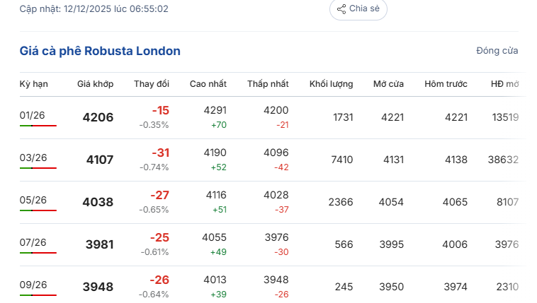Viewport: 537px width, 303px height.
Task: Click the Chia sẻ share icon
Action: 341,9
